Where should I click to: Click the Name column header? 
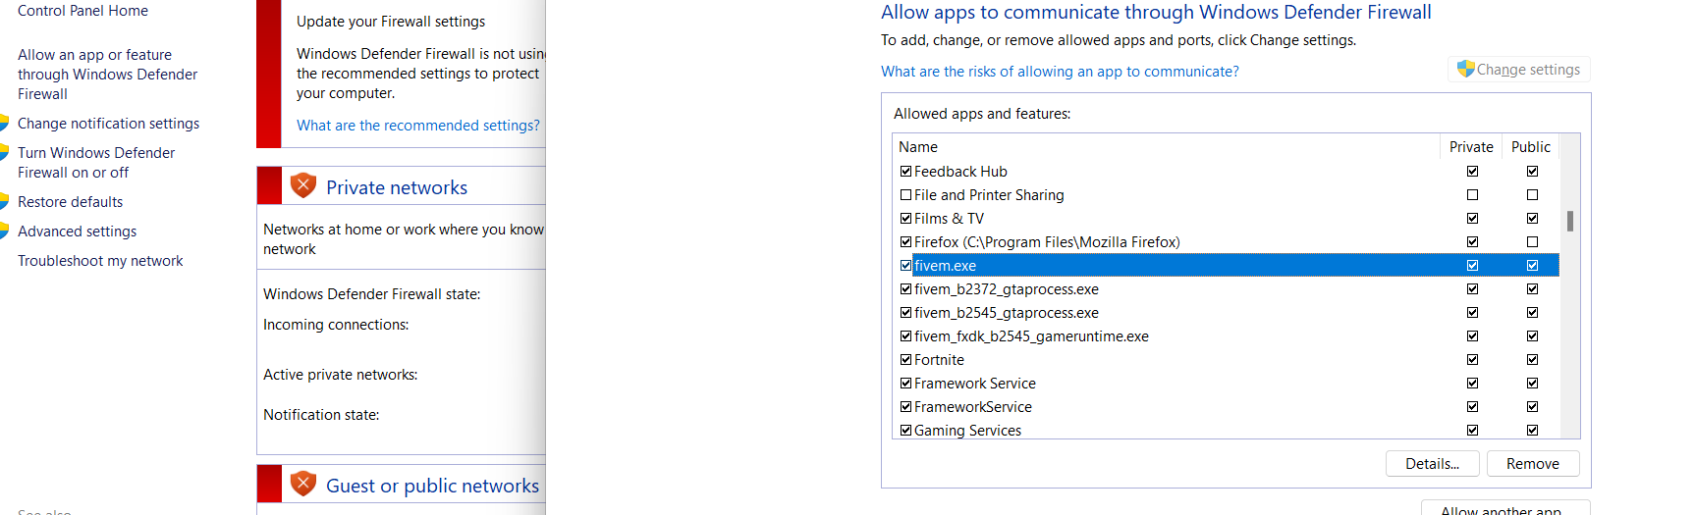918,147
